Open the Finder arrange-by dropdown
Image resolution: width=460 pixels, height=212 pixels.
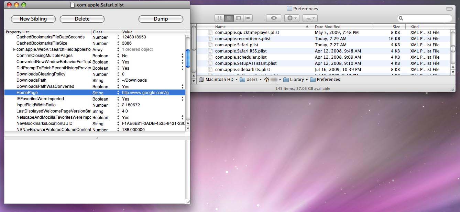(310, 18)
